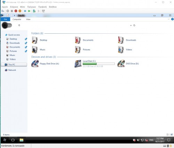This screenshot has width=174, height=148.
Task: Select the DVD Drive (D:) icon
Action: (121, 64)
